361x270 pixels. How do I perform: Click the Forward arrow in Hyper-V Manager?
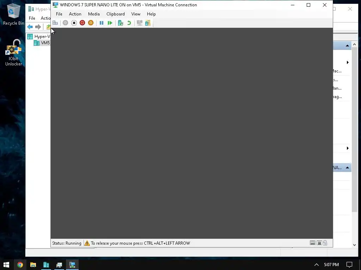(x=38, y=27)
